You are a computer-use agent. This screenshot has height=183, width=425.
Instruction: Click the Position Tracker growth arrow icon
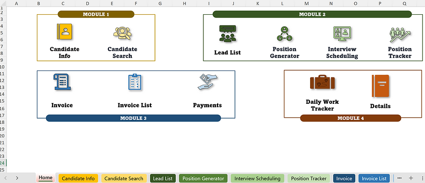pyautogui.click(x=400, y=35)
